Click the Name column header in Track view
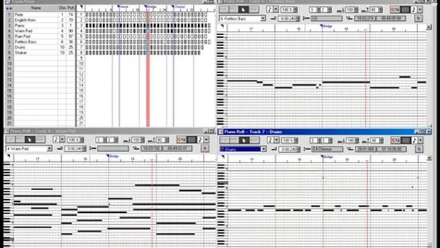The width and height of the screenshot is (440, 248). pos(36,8)
